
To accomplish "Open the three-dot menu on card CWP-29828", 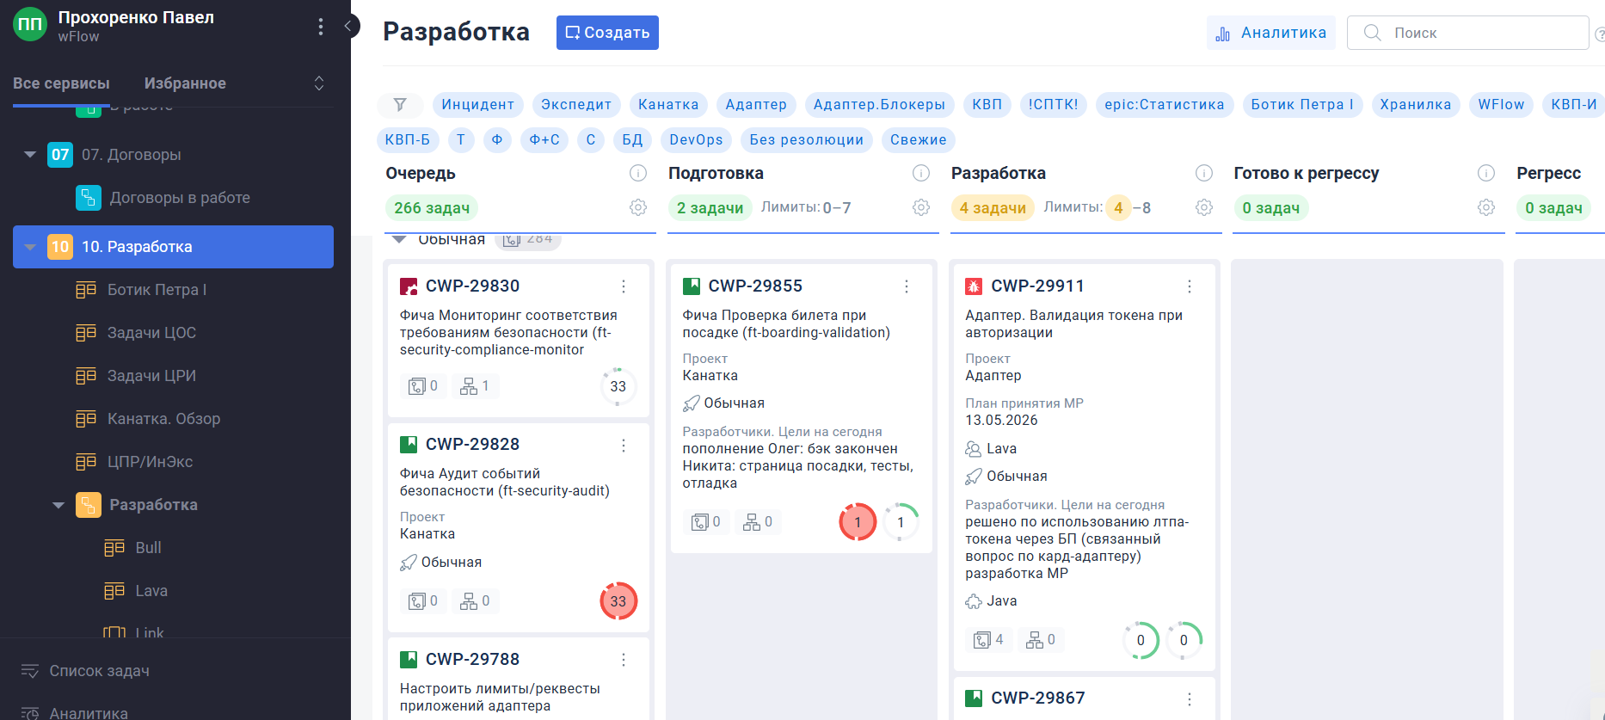I will 624,445.
